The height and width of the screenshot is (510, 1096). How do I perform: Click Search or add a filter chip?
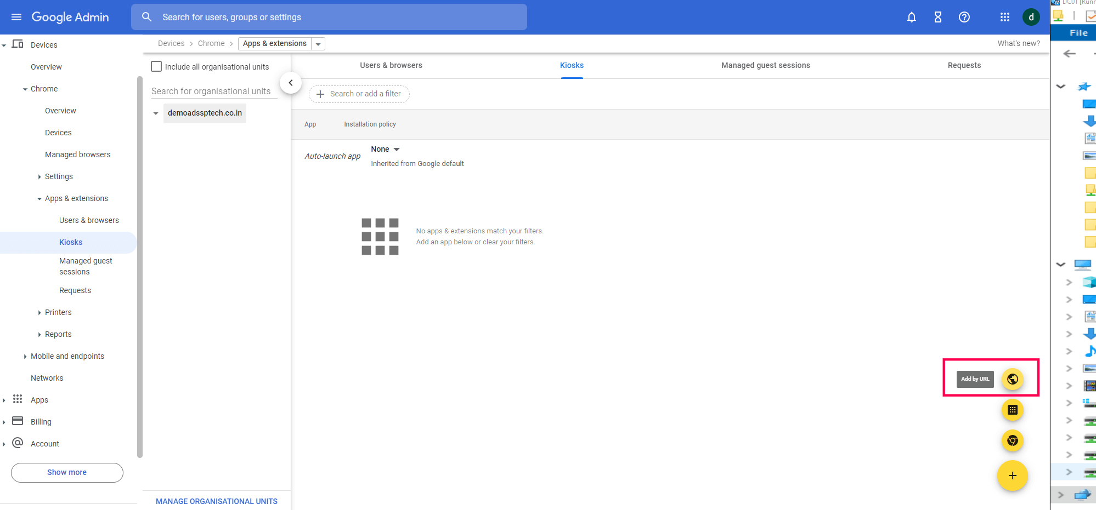(x=359, y=94)
